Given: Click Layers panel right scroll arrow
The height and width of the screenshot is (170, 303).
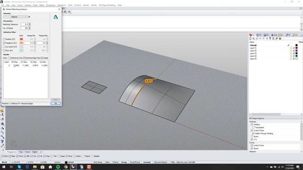Looking at the screenshot, I should (x=301, y=114).
